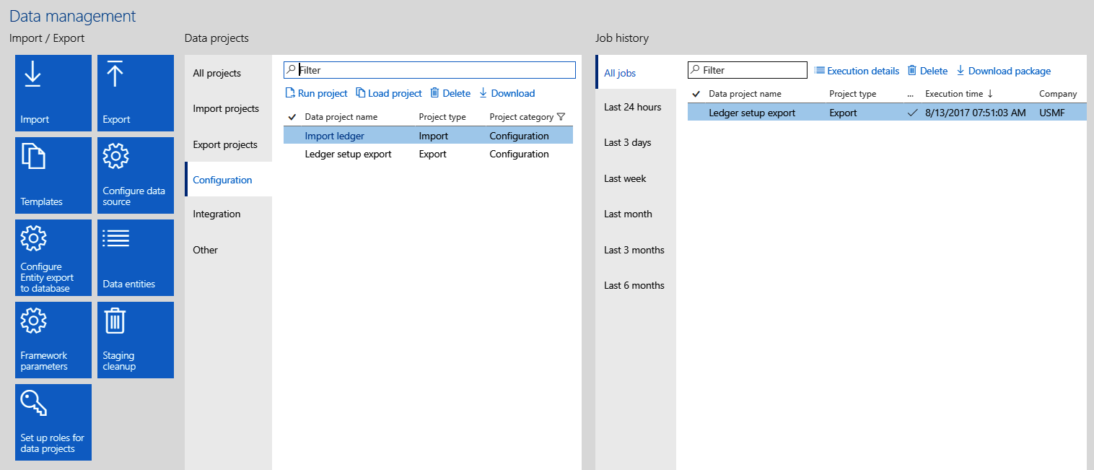1094x470 pixels.
Task: Open the Staging cleanup tile
Action: 136,340
